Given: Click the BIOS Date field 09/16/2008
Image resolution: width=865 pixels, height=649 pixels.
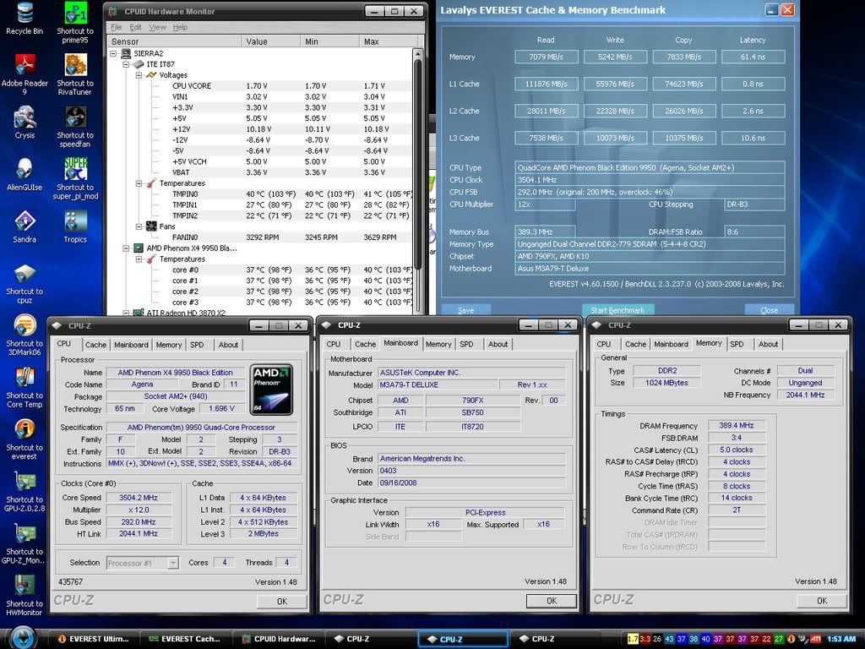Looking at the screenshot, I should [x=471, y=483].
